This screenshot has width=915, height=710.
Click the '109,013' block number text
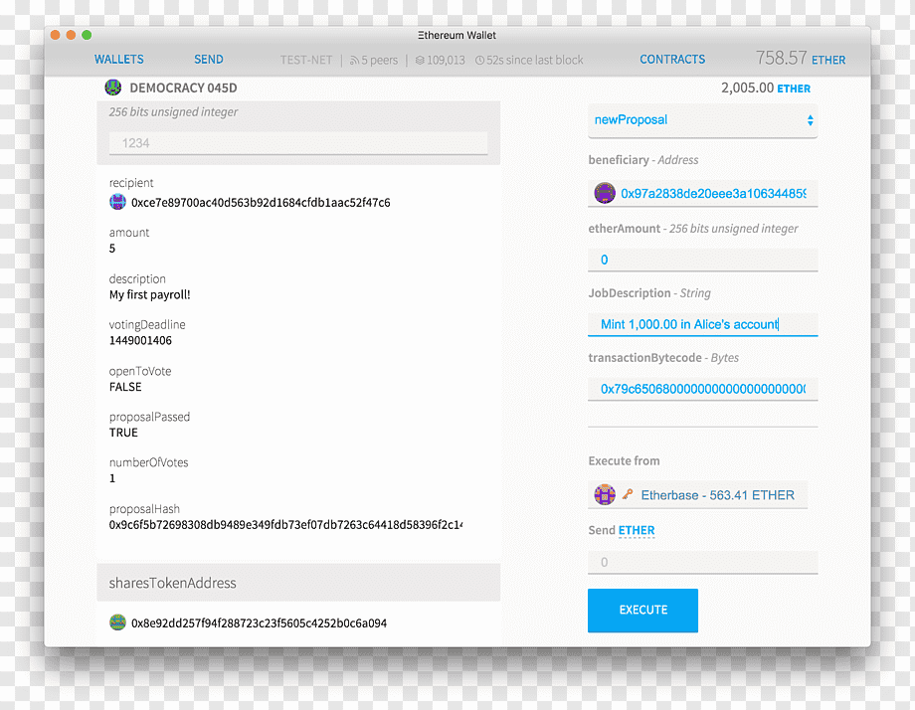[446, 60]
